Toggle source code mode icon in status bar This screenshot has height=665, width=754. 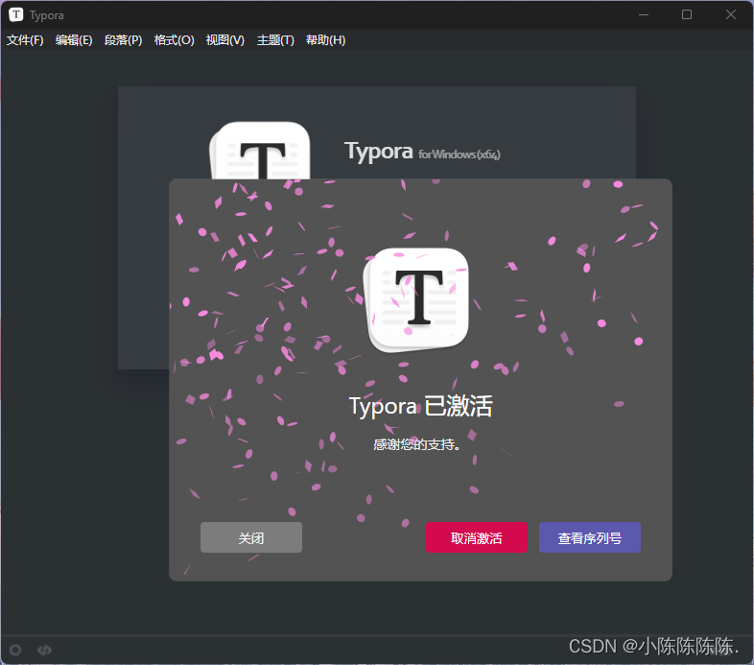44,650
